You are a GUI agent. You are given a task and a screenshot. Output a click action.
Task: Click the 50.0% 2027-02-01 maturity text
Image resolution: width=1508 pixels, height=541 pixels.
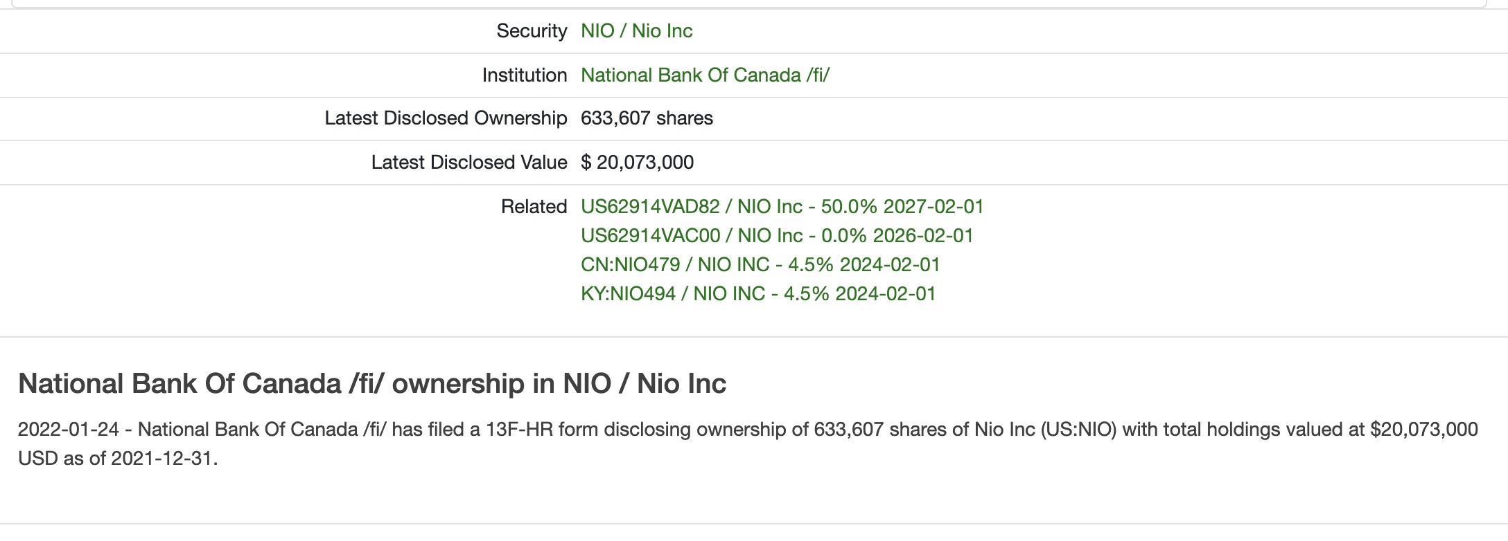point(902,207)
